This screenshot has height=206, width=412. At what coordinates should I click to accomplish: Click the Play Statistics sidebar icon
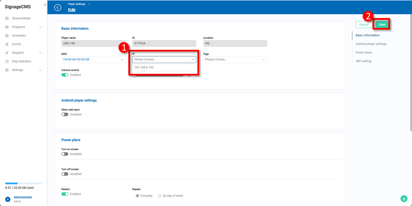pyautogui.click(x=7, y=61)
